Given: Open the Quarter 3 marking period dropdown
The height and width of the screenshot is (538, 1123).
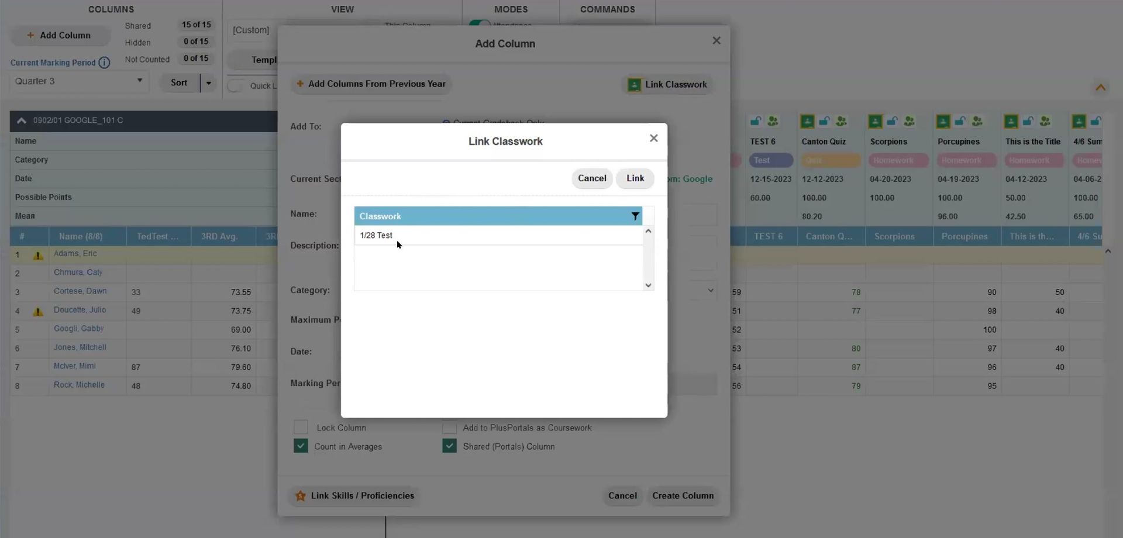Looking at the screenshot, I should tap(79, 81).
